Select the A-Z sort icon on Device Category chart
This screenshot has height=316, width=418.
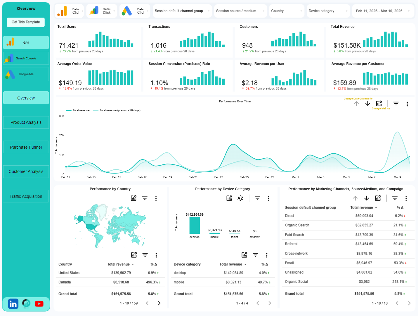point(240,198)
